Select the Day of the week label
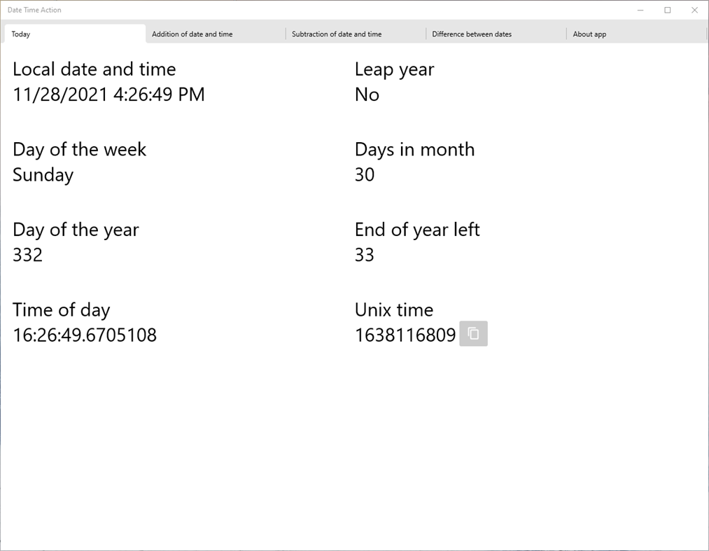 click(79, 149)
